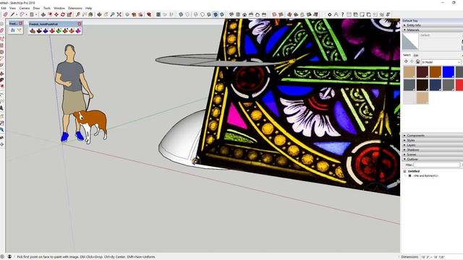
Task: Open the Camera menu
Action: 25,8
